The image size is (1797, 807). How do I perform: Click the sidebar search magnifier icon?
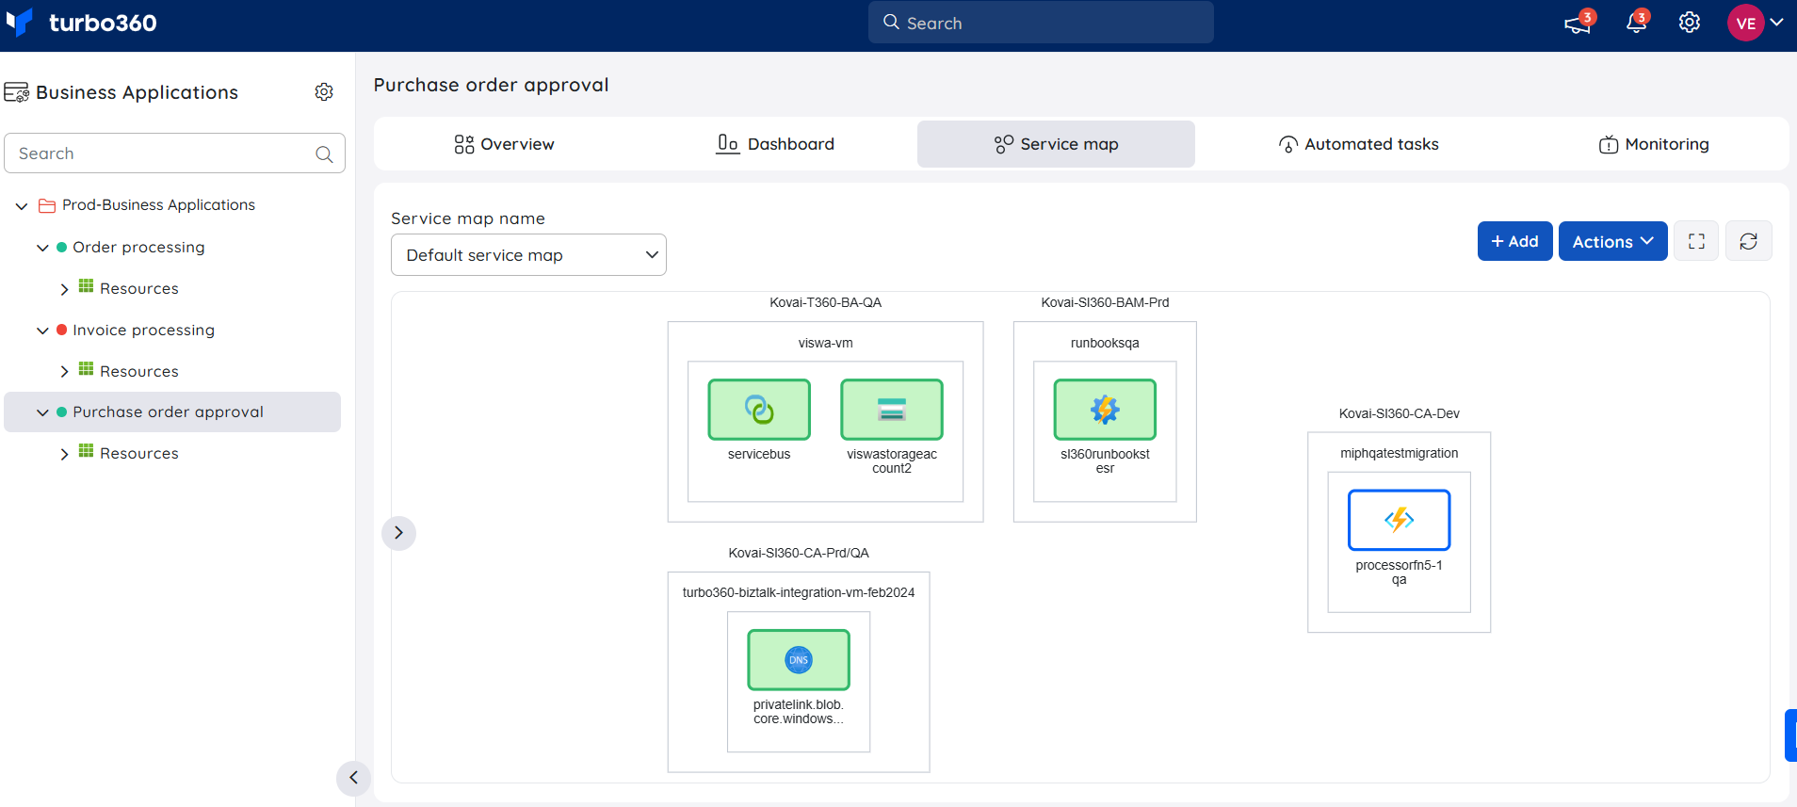324,154
